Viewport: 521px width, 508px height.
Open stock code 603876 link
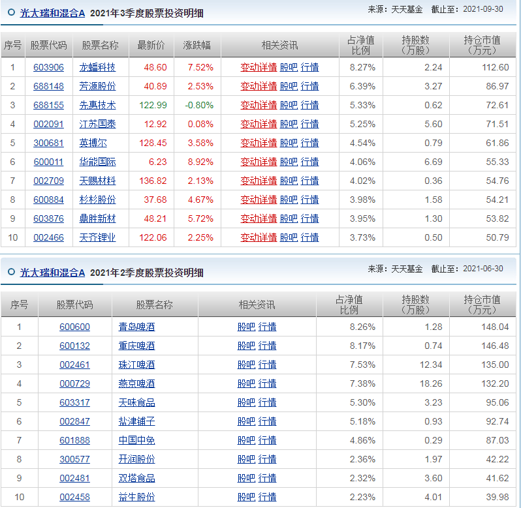pyautogui.click(x=48, y=218)
